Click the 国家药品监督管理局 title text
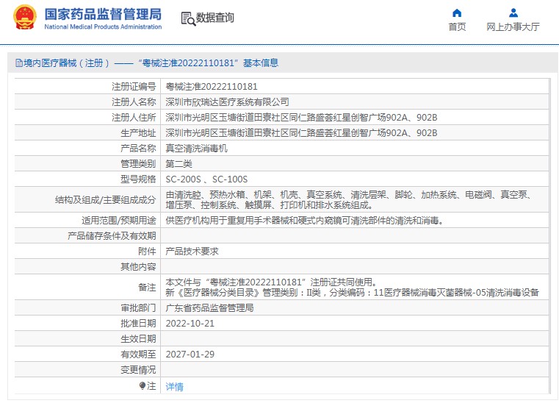The width and height of the screenshot is (559, 406). pyautogui.click(x=103, y=13)
